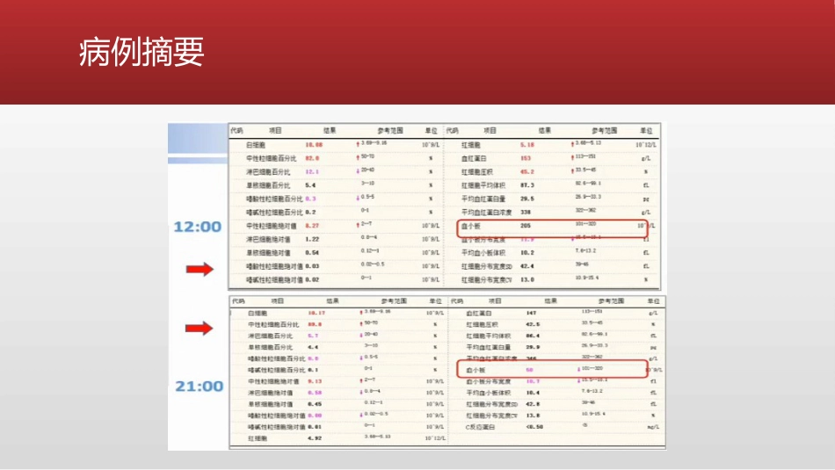Viewport: 835px width, 470px height.
Task: Click the 12:00 time label
Action: pos(198,227)
